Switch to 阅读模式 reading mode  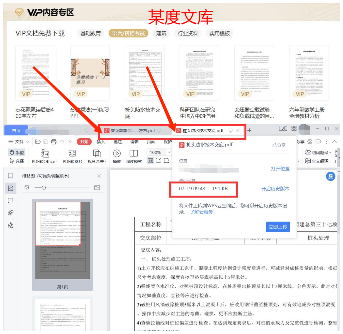tap(134, 156)
